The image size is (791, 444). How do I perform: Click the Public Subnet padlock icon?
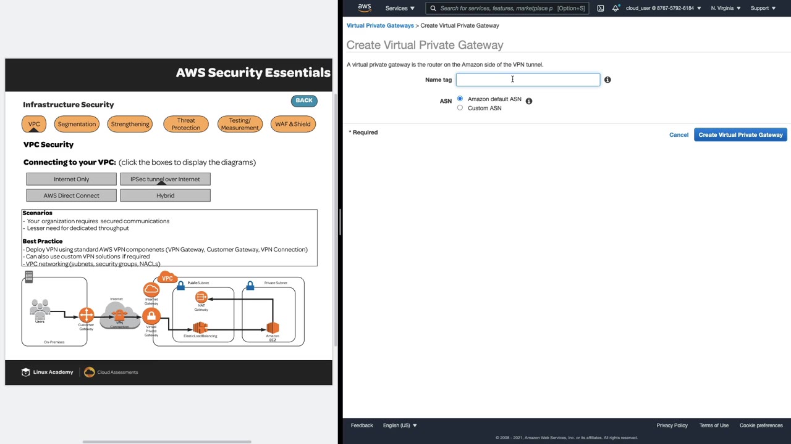(180, 285)
